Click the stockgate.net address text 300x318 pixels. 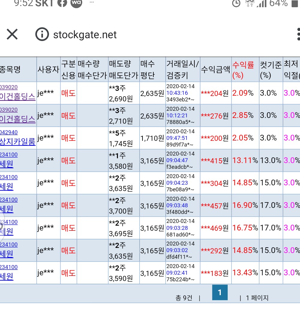pyautogui.click(x=85, y=35)
